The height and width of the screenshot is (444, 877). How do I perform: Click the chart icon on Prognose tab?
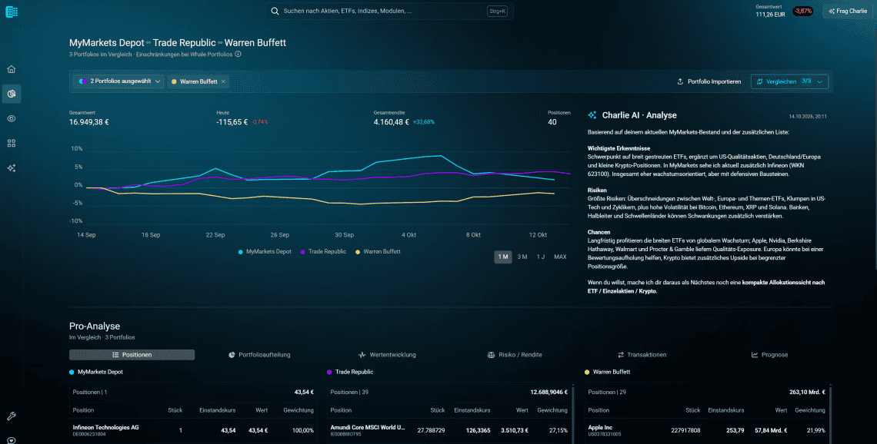coord(755,355)
